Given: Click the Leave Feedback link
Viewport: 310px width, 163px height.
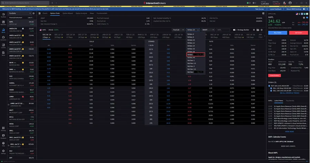Looking at the screenshot, I should pyautogui.click(x=276, y=9).
